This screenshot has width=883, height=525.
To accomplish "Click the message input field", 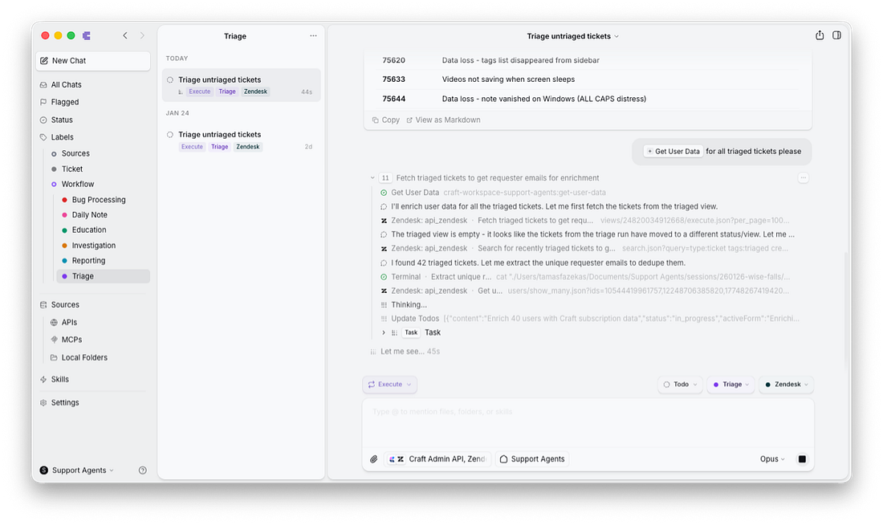I will pos(588,422).
